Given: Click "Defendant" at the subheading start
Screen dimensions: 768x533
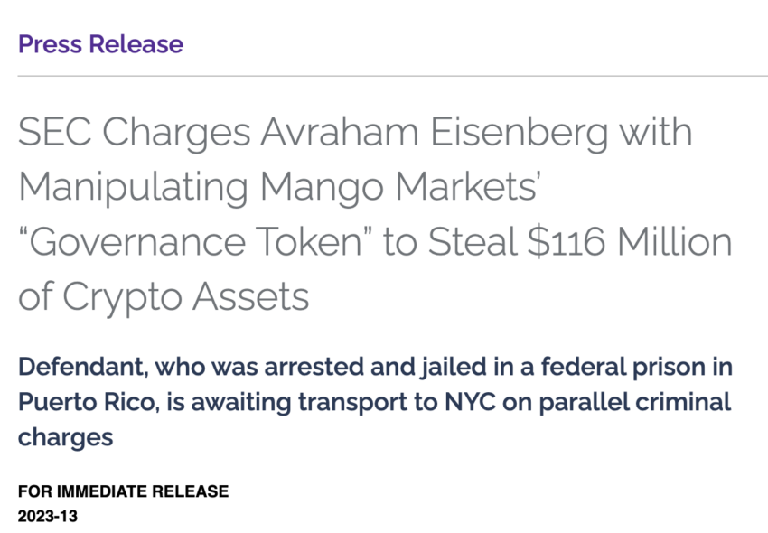Looking at the screenshot, I should [80, 368].
